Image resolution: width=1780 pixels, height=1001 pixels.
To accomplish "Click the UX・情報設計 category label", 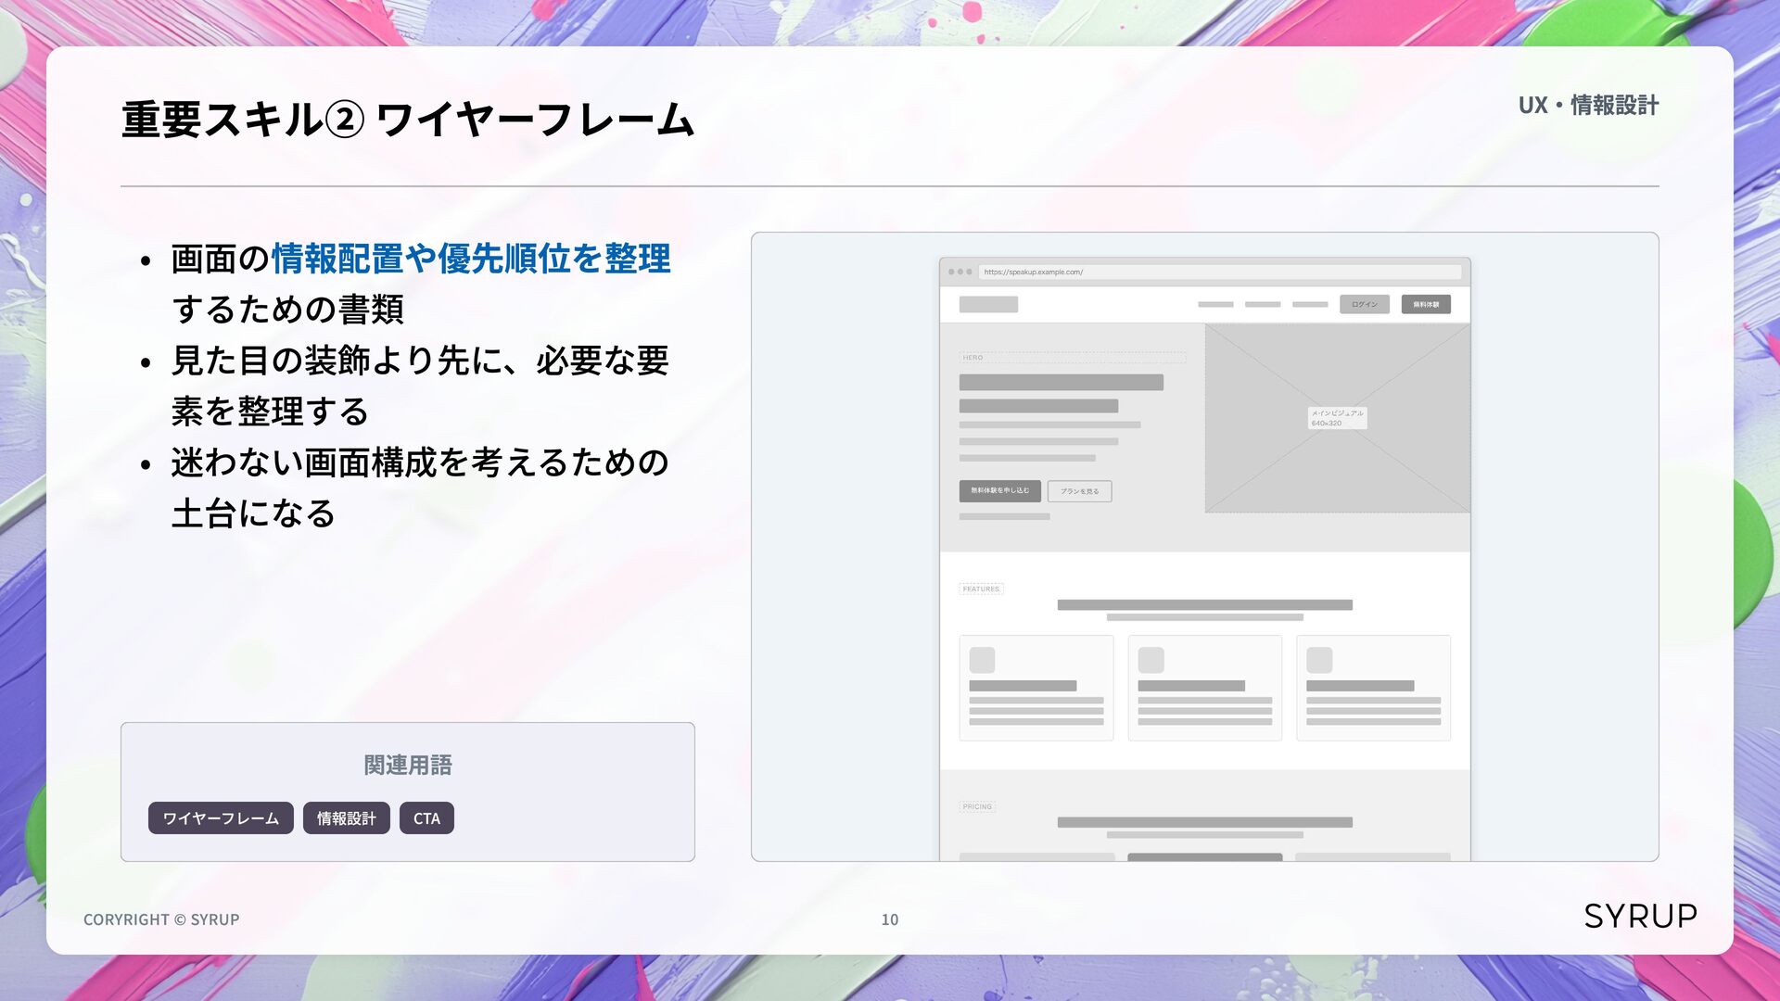I will [1588, 105].
